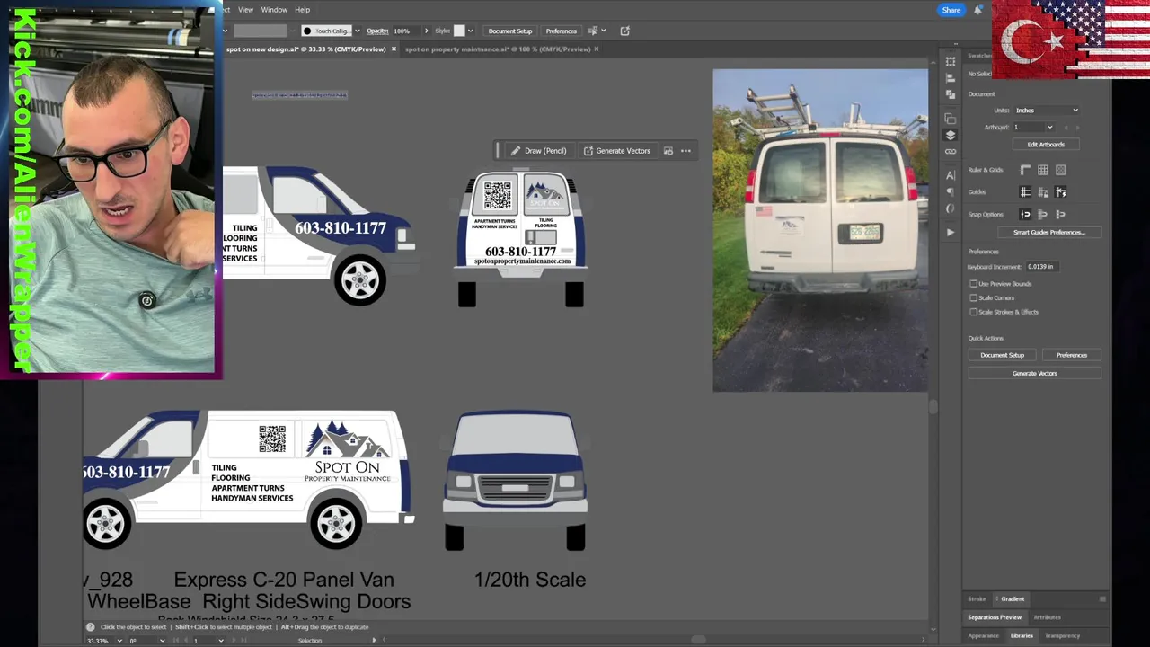1150x647 pixels.
Task: Open the OpenType panel icon
Action: click(x=951, y=208)
